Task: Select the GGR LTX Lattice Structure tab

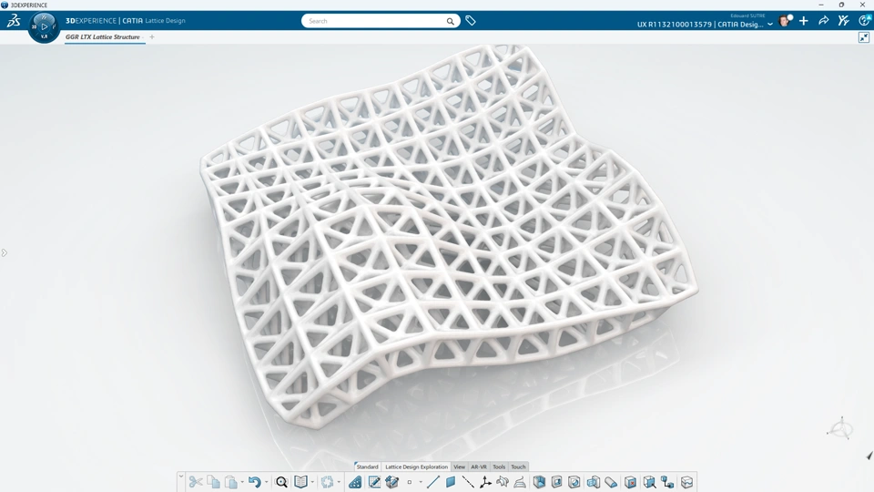Action: (104, 36)
